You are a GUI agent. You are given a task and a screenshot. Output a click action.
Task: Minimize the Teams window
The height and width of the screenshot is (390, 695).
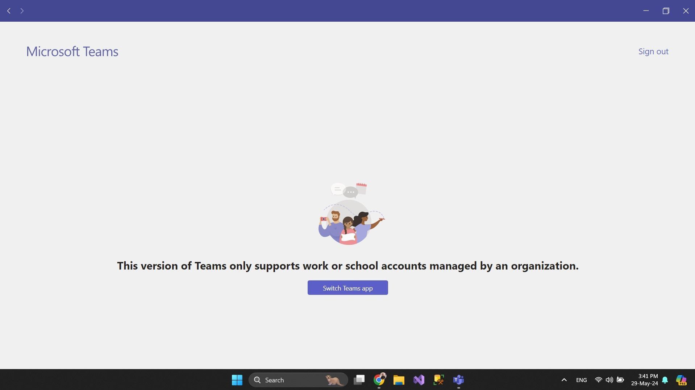[x=646, y=11]
